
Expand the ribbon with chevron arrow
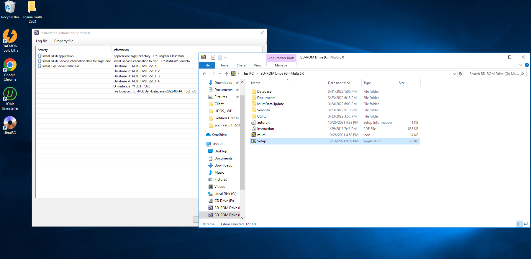(520, 65)
